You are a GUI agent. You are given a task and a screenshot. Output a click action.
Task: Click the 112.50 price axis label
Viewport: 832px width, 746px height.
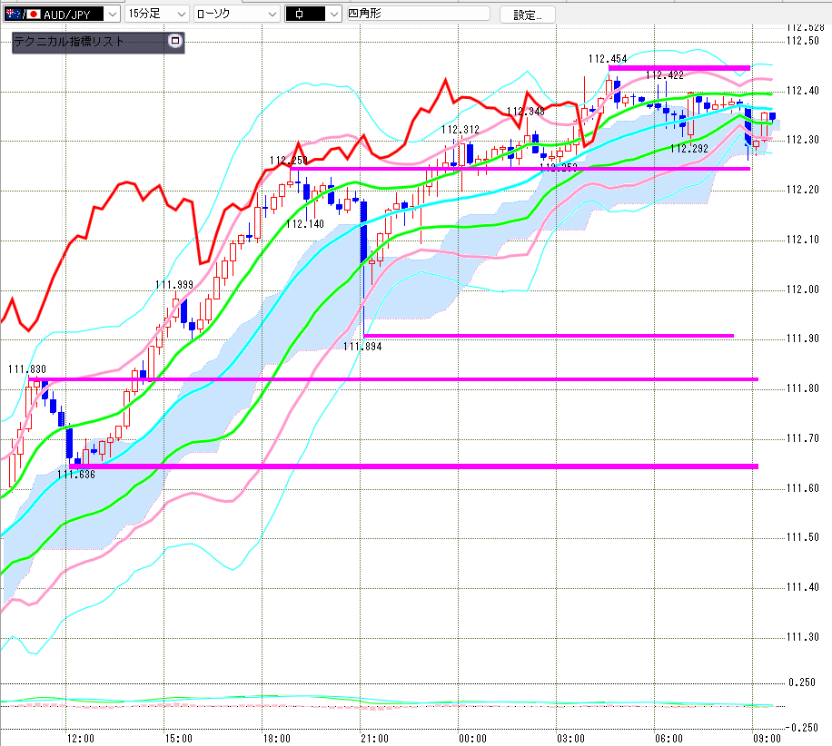coord(803,41)
